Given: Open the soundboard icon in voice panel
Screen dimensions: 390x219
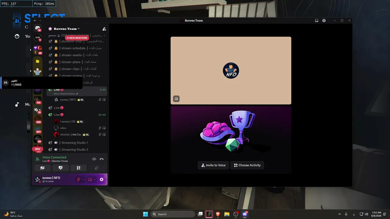Looking at the screenshot, I should point(97,168).
